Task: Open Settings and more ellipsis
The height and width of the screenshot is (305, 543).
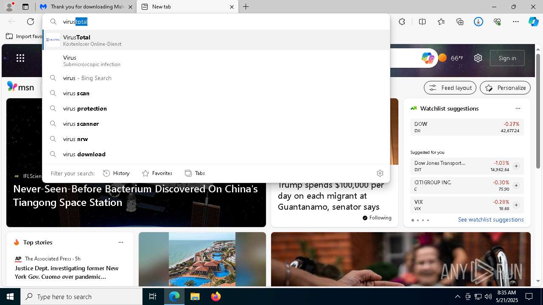Action: 516,22
